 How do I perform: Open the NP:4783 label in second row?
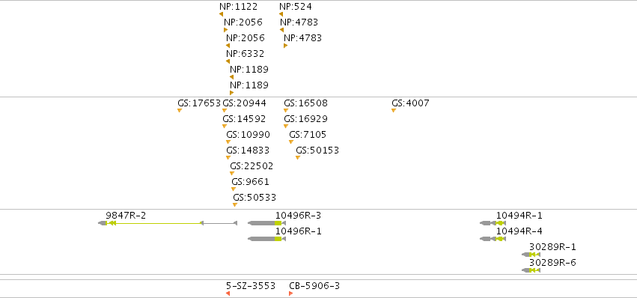[299, 22]
